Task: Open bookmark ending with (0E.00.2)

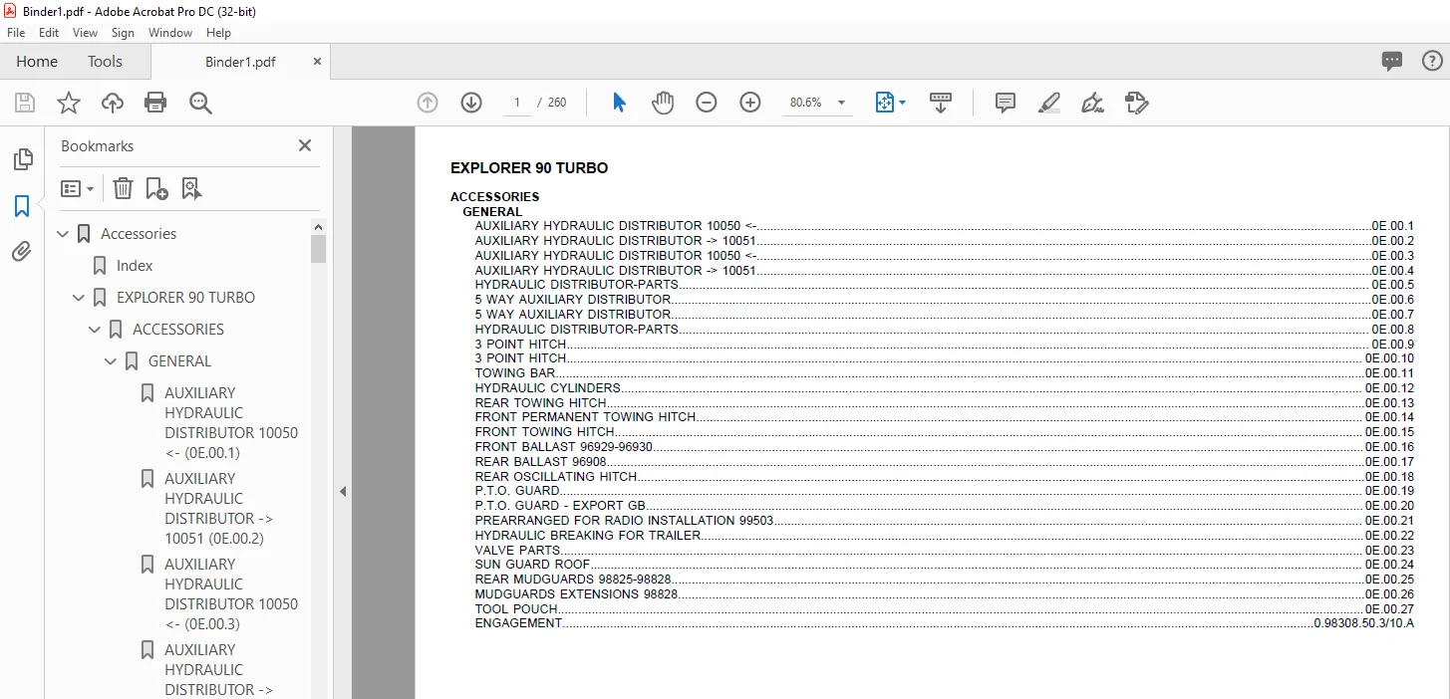Action: (219, 509)
